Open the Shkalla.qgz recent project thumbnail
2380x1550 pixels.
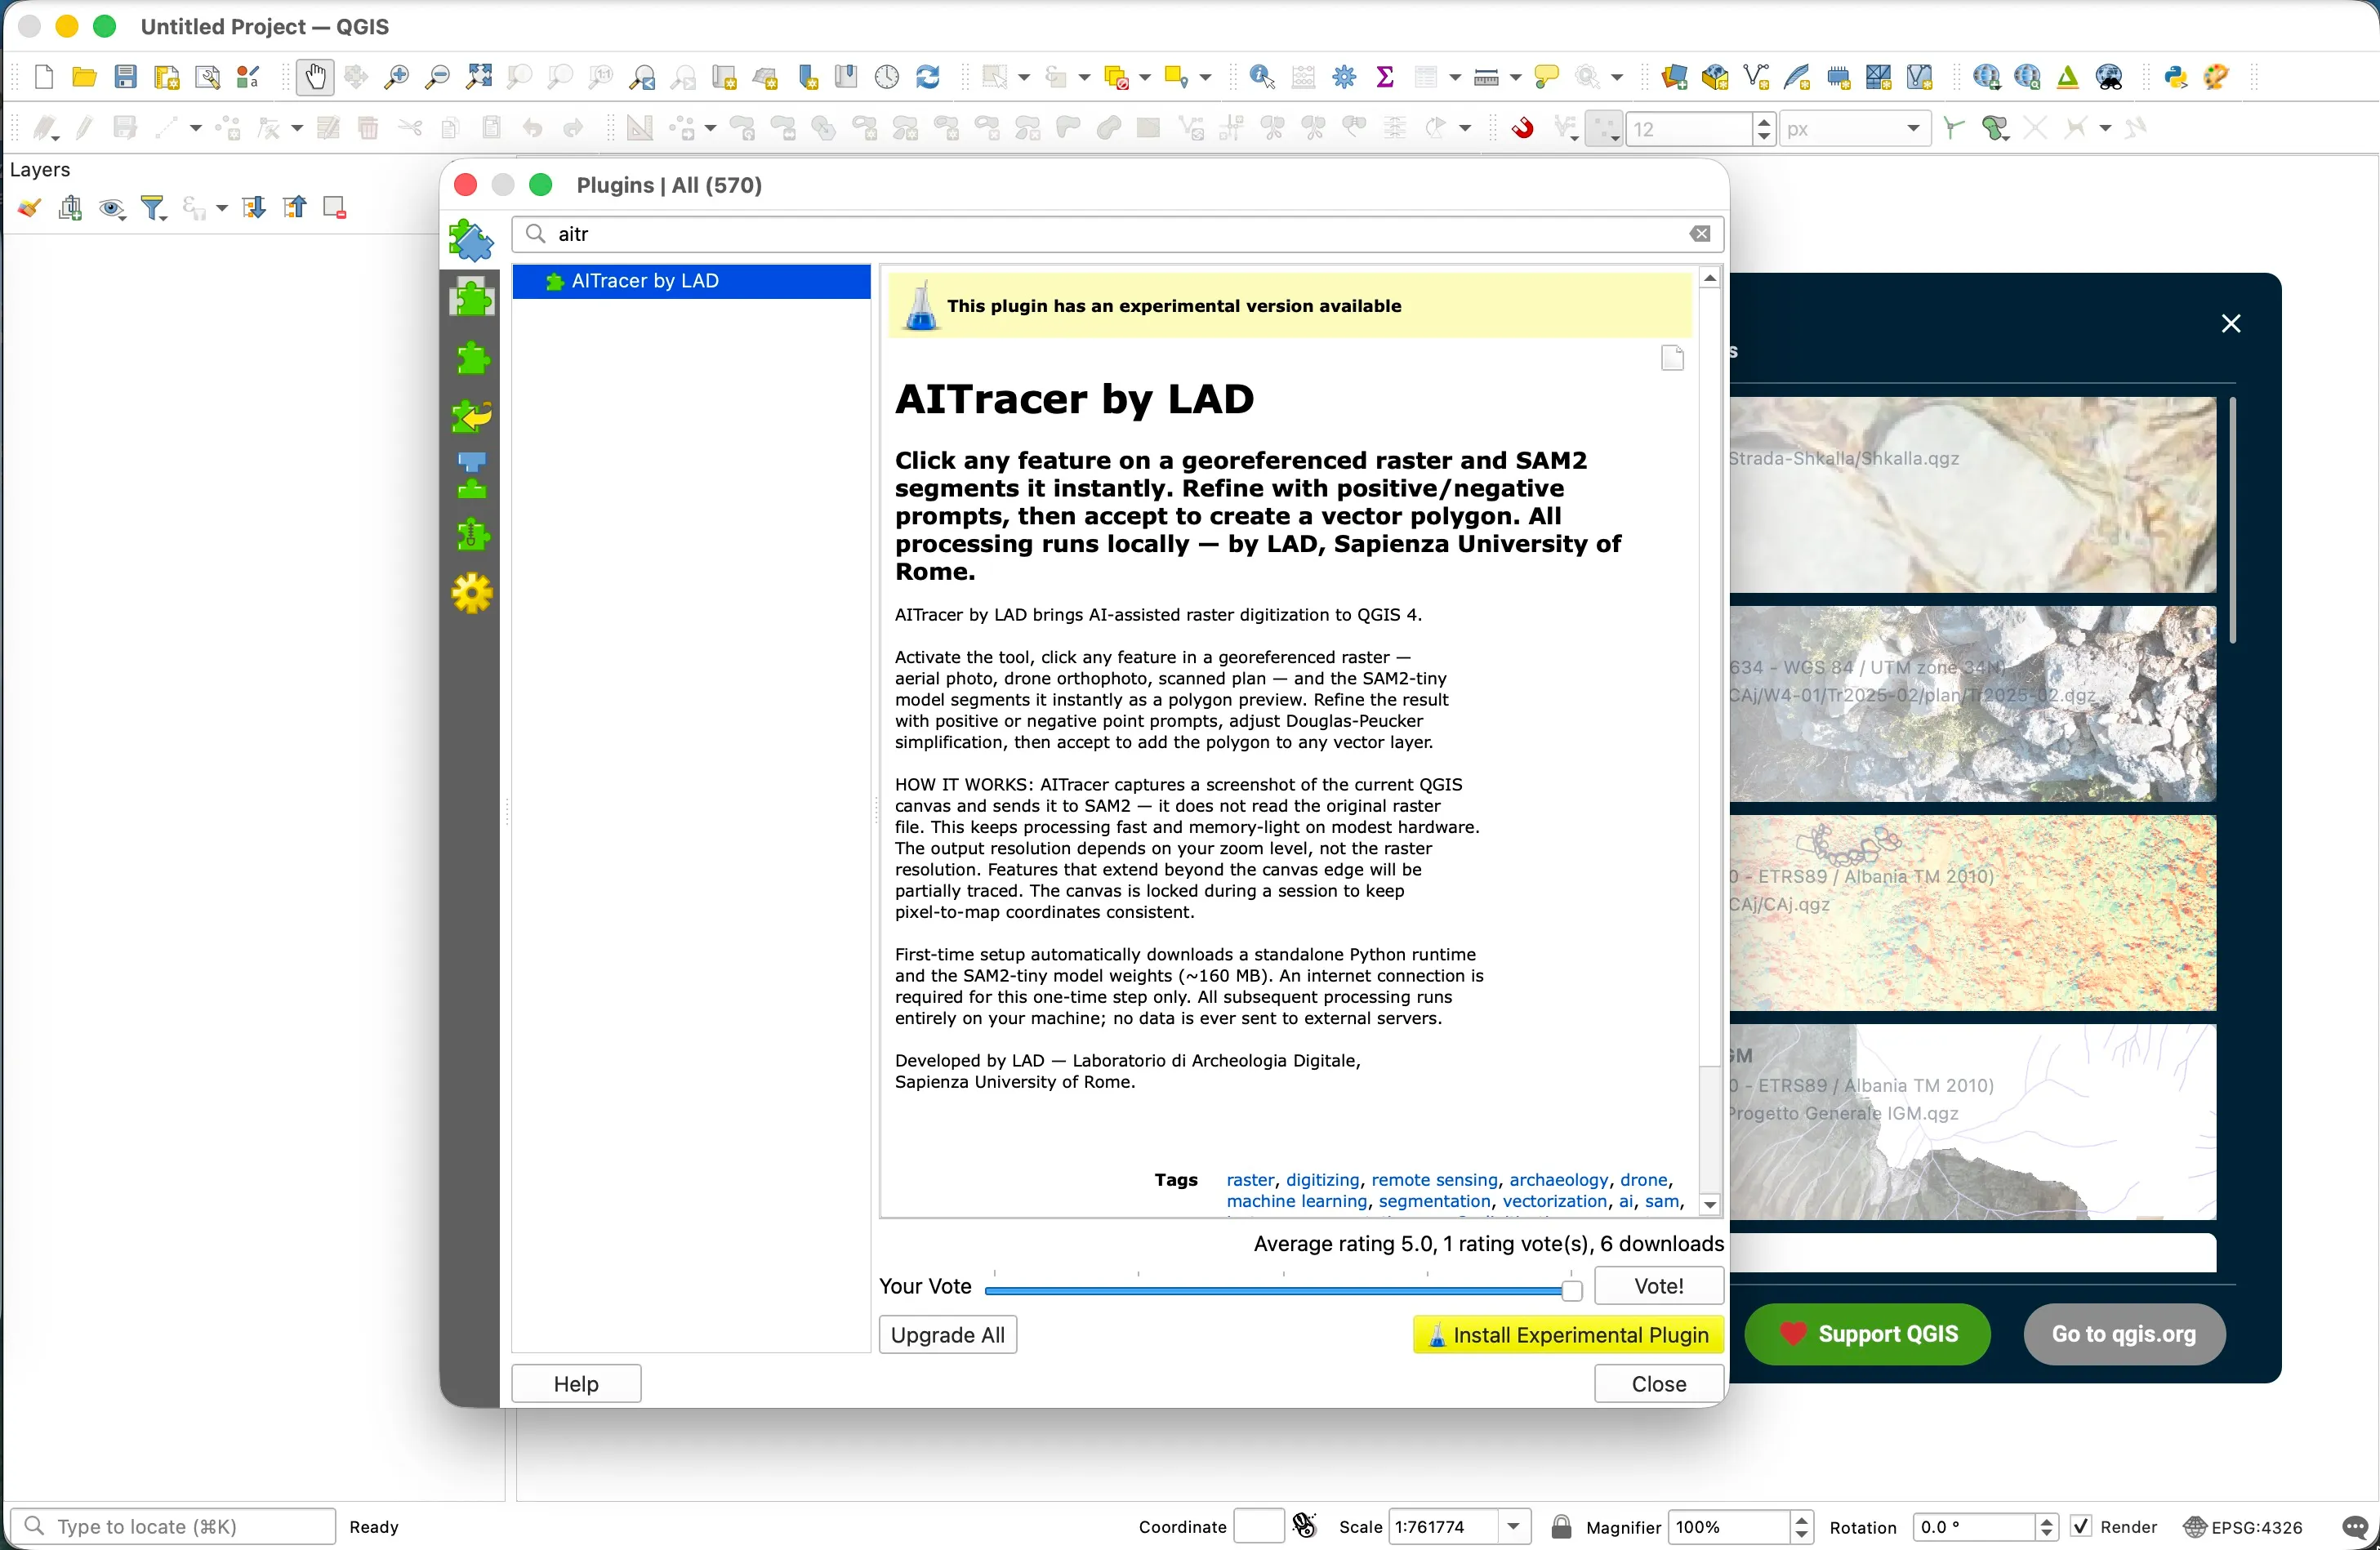[1973, 495]
